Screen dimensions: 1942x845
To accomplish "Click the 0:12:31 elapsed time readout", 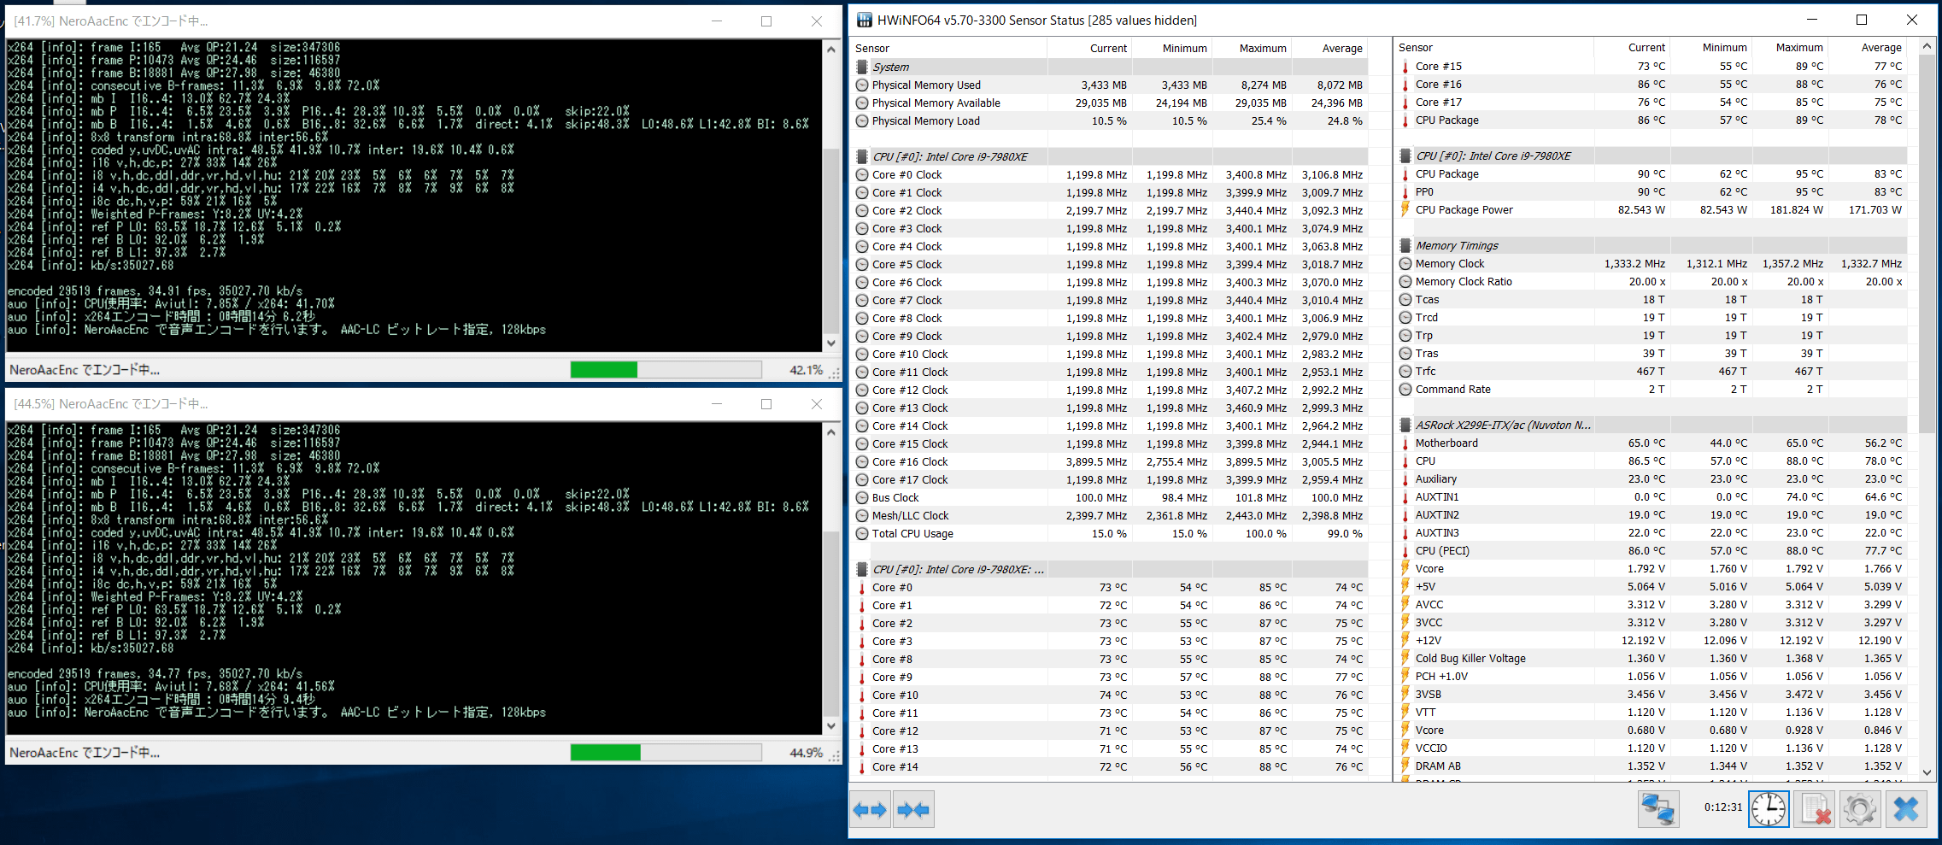I will coord(1722,807).
